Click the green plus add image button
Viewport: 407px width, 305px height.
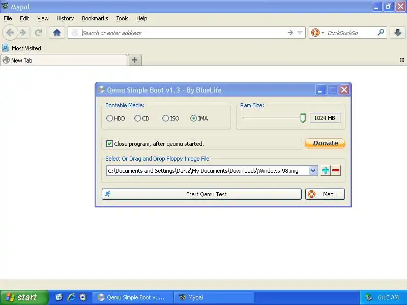(326, 171)
